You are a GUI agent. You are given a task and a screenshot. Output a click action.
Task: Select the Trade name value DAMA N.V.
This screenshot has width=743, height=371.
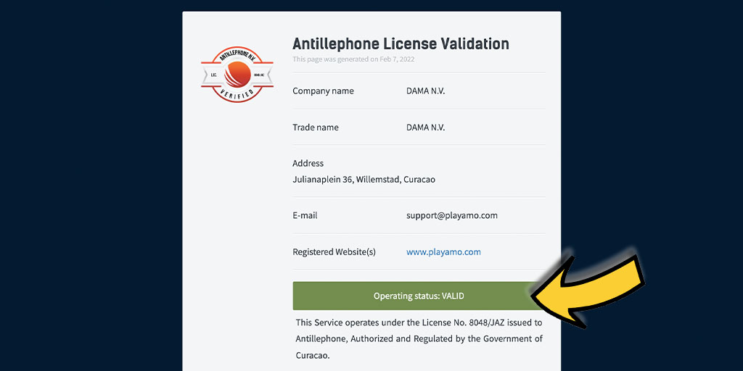click(425, 128)
